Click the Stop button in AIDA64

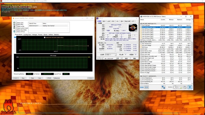[x=23, y=78]
